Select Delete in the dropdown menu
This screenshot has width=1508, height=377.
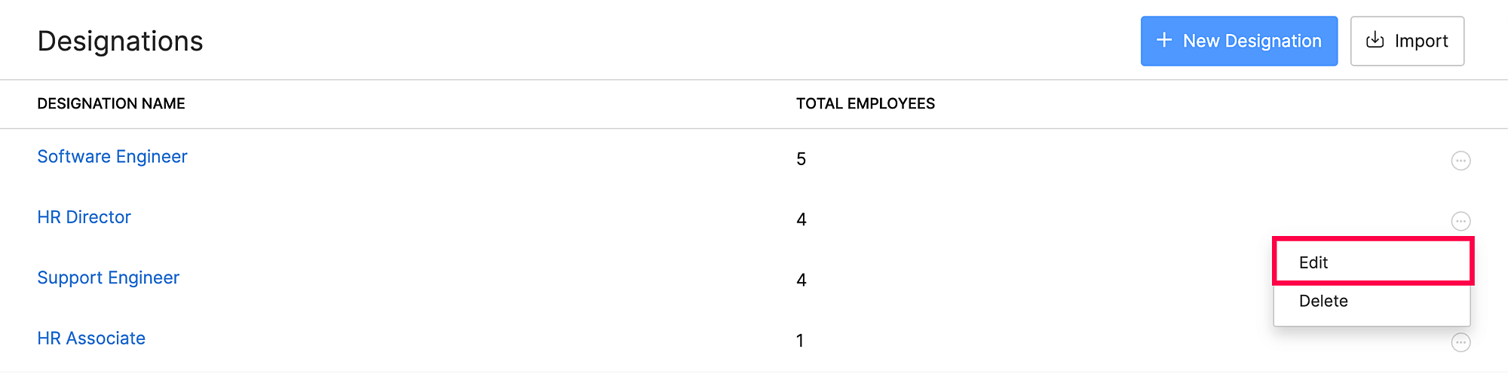1323,301
